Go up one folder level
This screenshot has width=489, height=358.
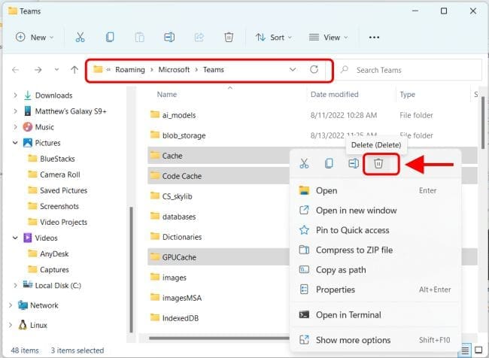74,70
